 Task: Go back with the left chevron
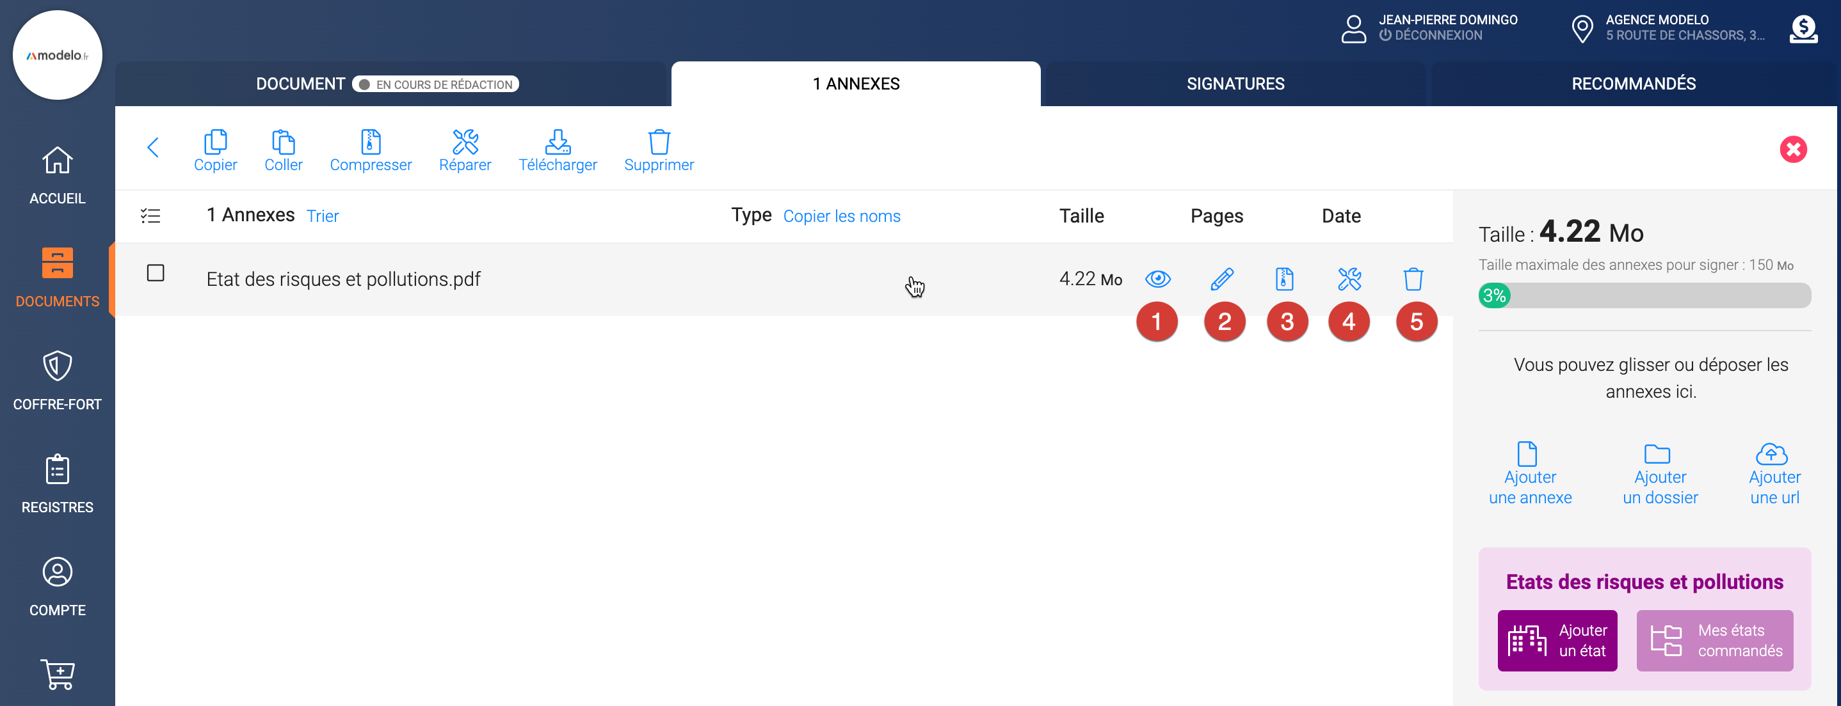152,148
